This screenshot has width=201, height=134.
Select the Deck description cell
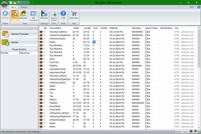(x=52, y=59)
